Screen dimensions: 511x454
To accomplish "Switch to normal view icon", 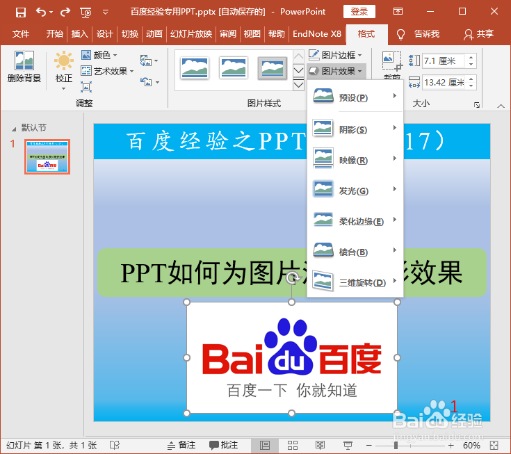I will [x=265, y=445].
